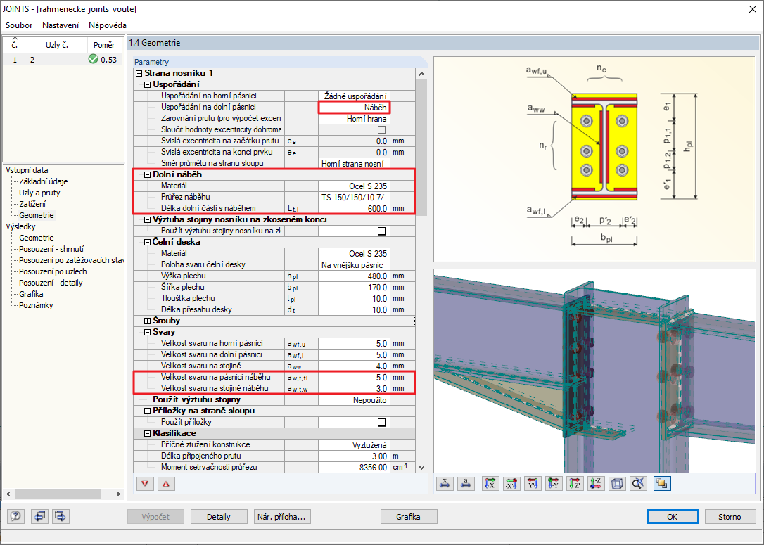The height and width of the screenshot is (545, 764).
Task: Expand the 'Šrouby' section
Action: pos(146,320)
